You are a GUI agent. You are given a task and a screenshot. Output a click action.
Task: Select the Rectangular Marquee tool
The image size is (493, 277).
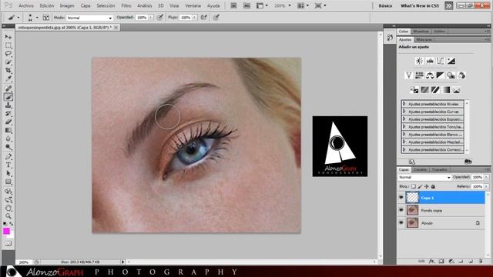(x=8, y=45)
